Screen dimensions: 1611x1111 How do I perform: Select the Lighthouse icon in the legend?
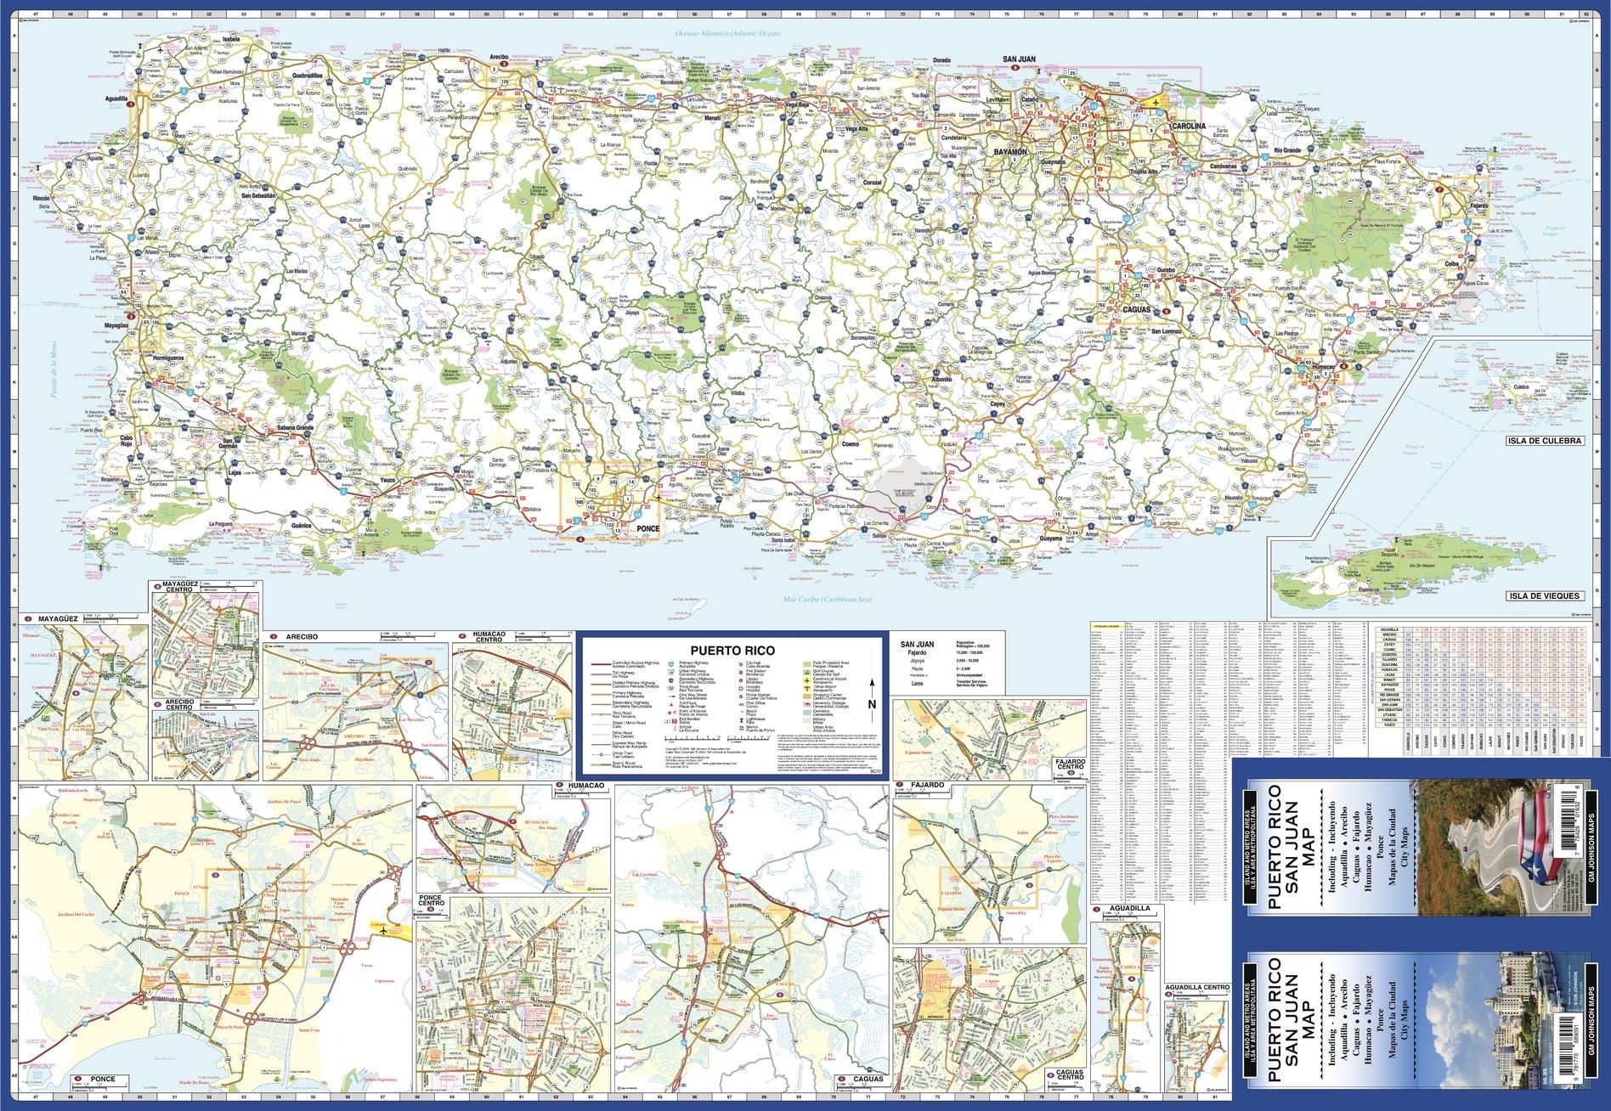point(740,719)
